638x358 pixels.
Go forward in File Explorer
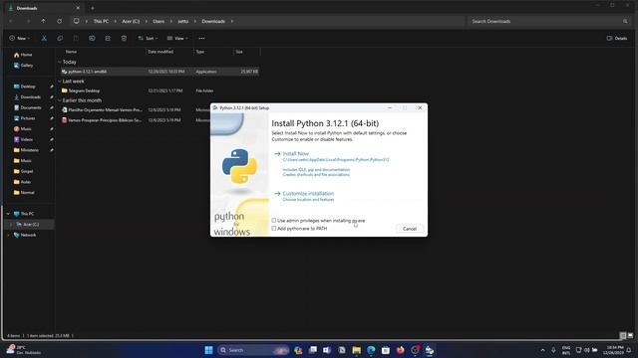tap(28, 21)
